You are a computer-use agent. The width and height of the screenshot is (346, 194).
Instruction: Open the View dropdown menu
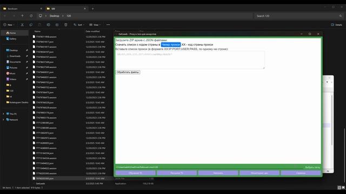(x=95, y=25)
